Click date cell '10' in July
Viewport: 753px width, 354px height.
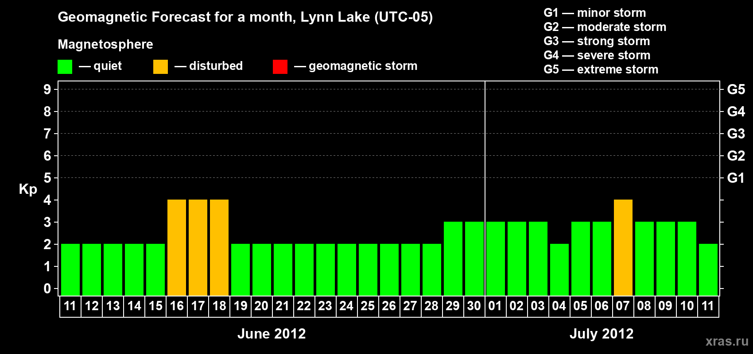tap(687, 306)
